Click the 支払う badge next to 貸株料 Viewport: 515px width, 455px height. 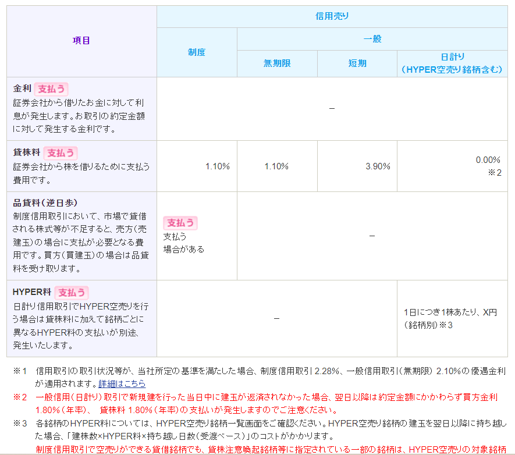coord(61,153)
